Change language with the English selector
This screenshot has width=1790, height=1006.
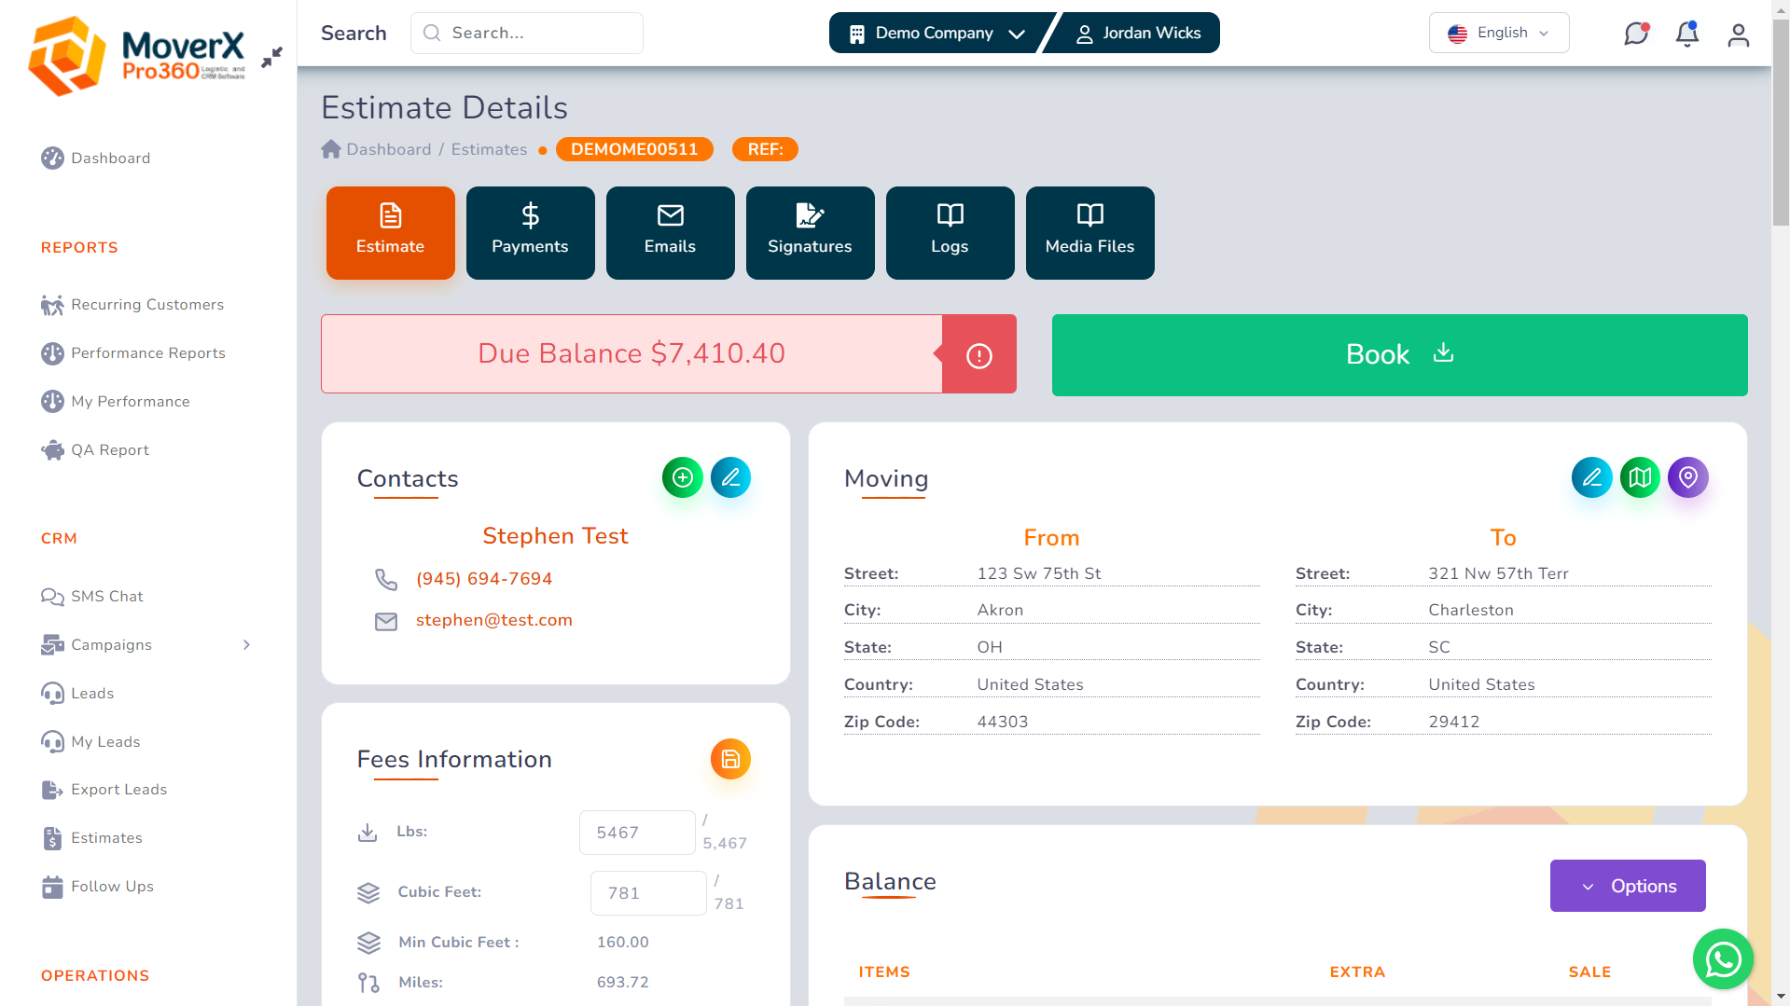pyautogui.click(x=1498, y=33)
